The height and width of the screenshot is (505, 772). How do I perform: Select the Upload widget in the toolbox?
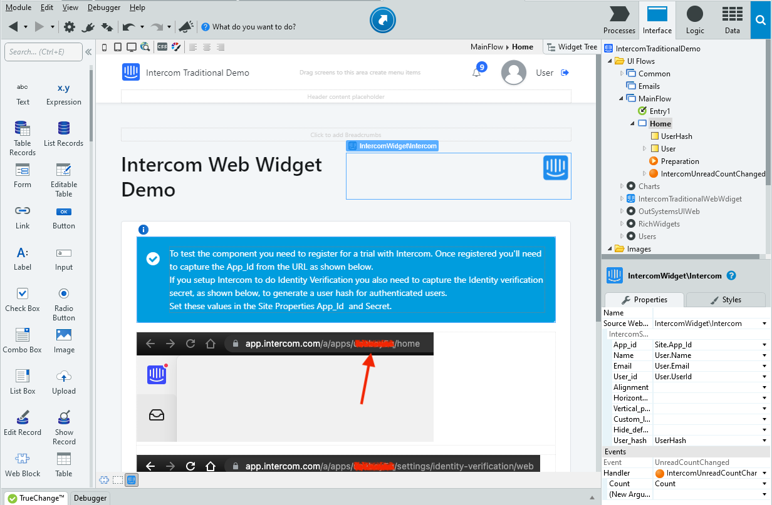click(64, 383)
